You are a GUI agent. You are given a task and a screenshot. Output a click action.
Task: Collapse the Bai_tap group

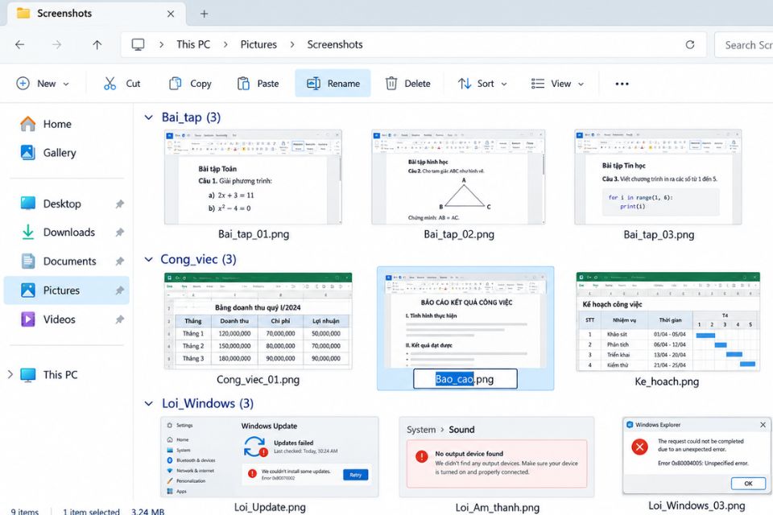coord(148,117)
